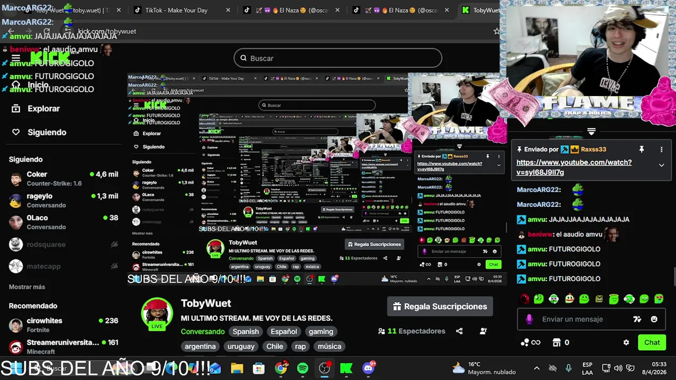The image size is (676, 380).
Task: Click the Explorar sidebar icon
Action: pyautogui.click(x=16, y=108)
